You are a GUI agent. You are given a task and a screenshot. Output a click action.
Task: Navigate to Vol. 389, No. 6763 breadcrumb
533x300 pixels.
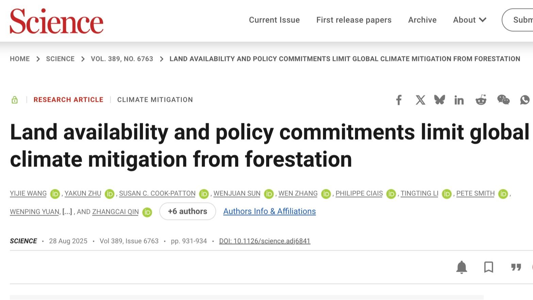coord(122,59)
